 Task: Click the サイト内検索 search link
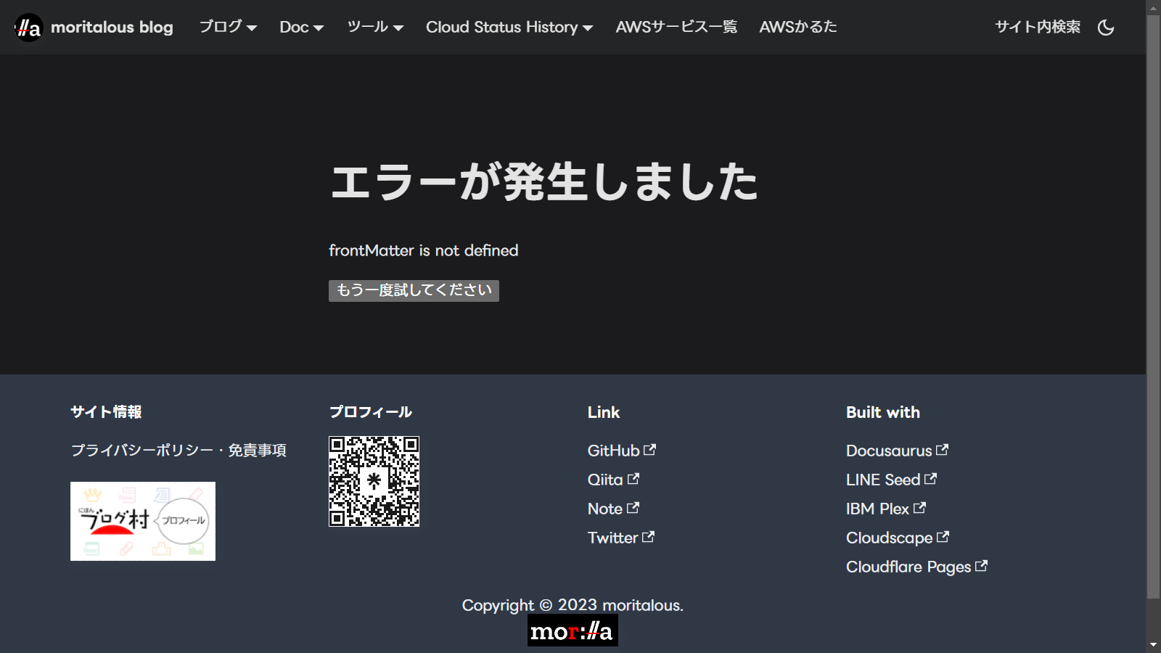[x=1037, y=28]
